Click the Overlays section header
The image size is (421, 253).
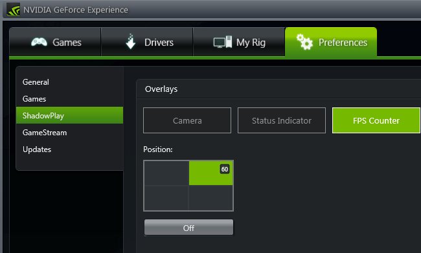tap(161, 89)
